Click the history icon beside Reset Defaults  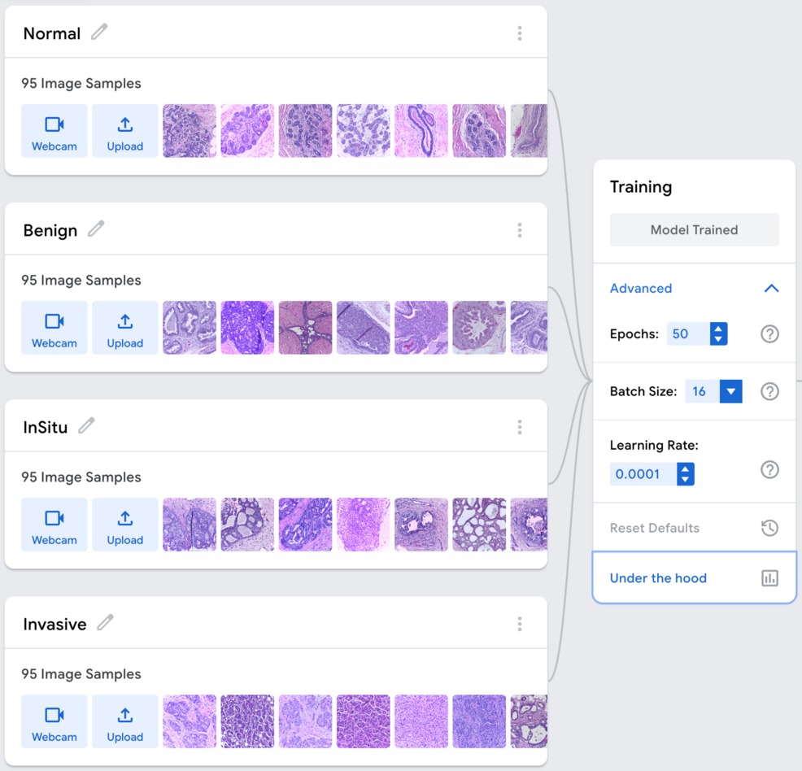[x=769, y=528]
